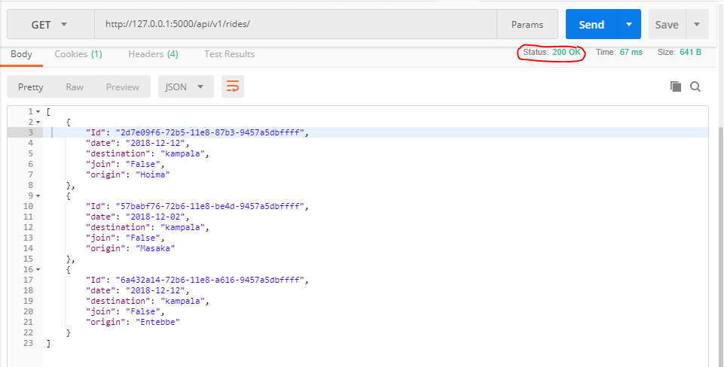This screenshot has width=724, height=367.
Task: Click the Status 200 OK text
Action: [551, 52]
